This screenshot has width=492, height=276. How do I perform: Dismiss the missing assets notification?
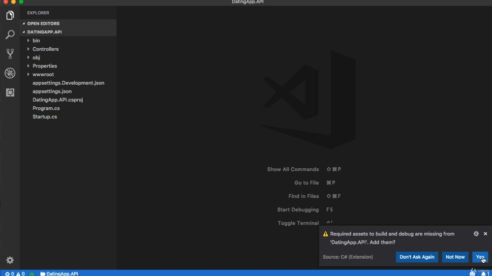(486, 234)
